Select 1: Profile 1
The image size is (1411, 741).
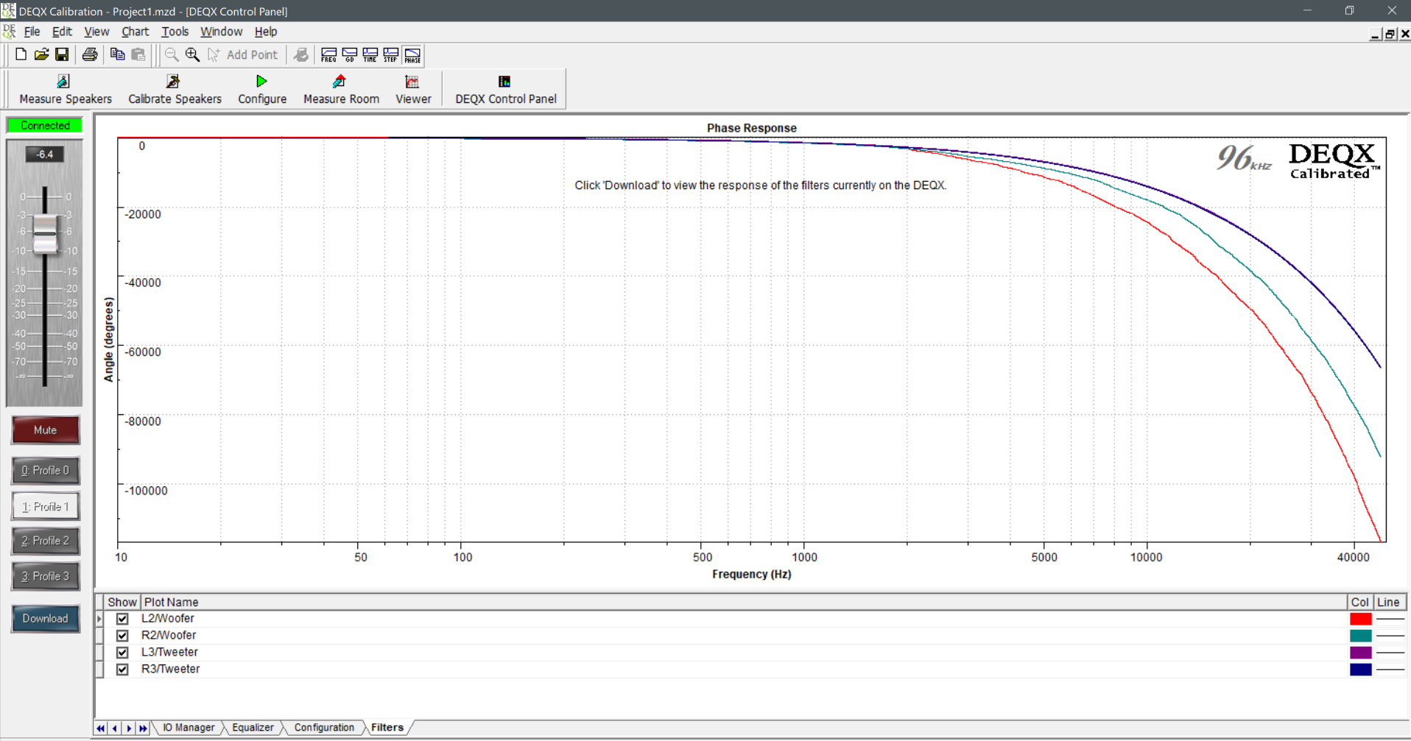45,506
